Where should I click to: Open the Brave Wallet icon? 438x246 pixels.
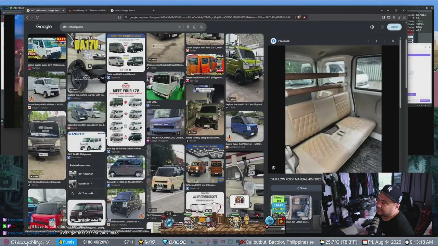pos(389,17)
